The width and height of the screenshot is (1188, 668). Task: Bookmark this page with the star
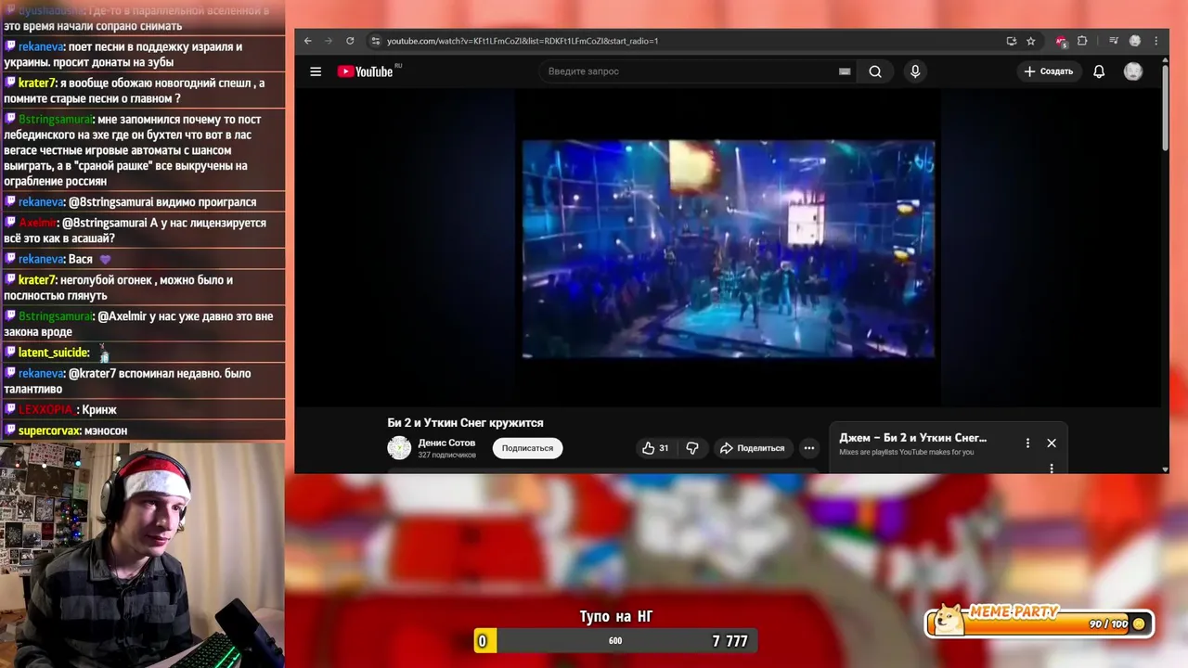point(1030,41)
